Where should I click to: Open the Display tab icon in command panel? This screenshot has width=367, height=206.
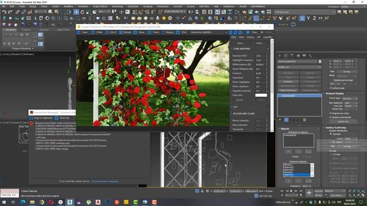point(304,56)
